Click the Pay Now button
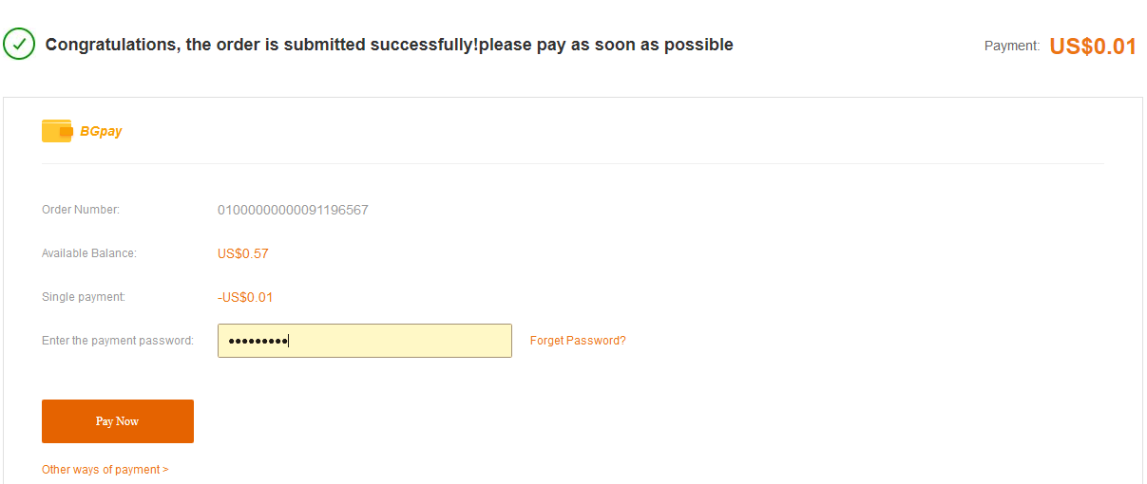The image size is (1147, 484). (x=118, y=421)
